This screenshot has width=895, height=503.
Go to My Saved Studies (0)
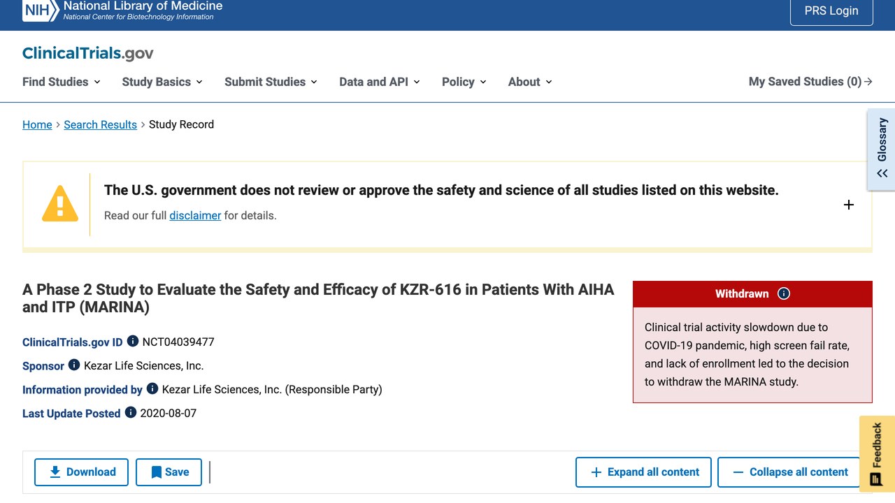tap(810, 82)
